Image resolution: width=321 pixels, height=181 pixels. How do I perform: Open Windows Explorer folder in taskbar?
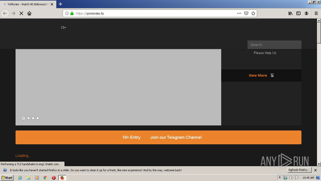click(x=28, y=178)
